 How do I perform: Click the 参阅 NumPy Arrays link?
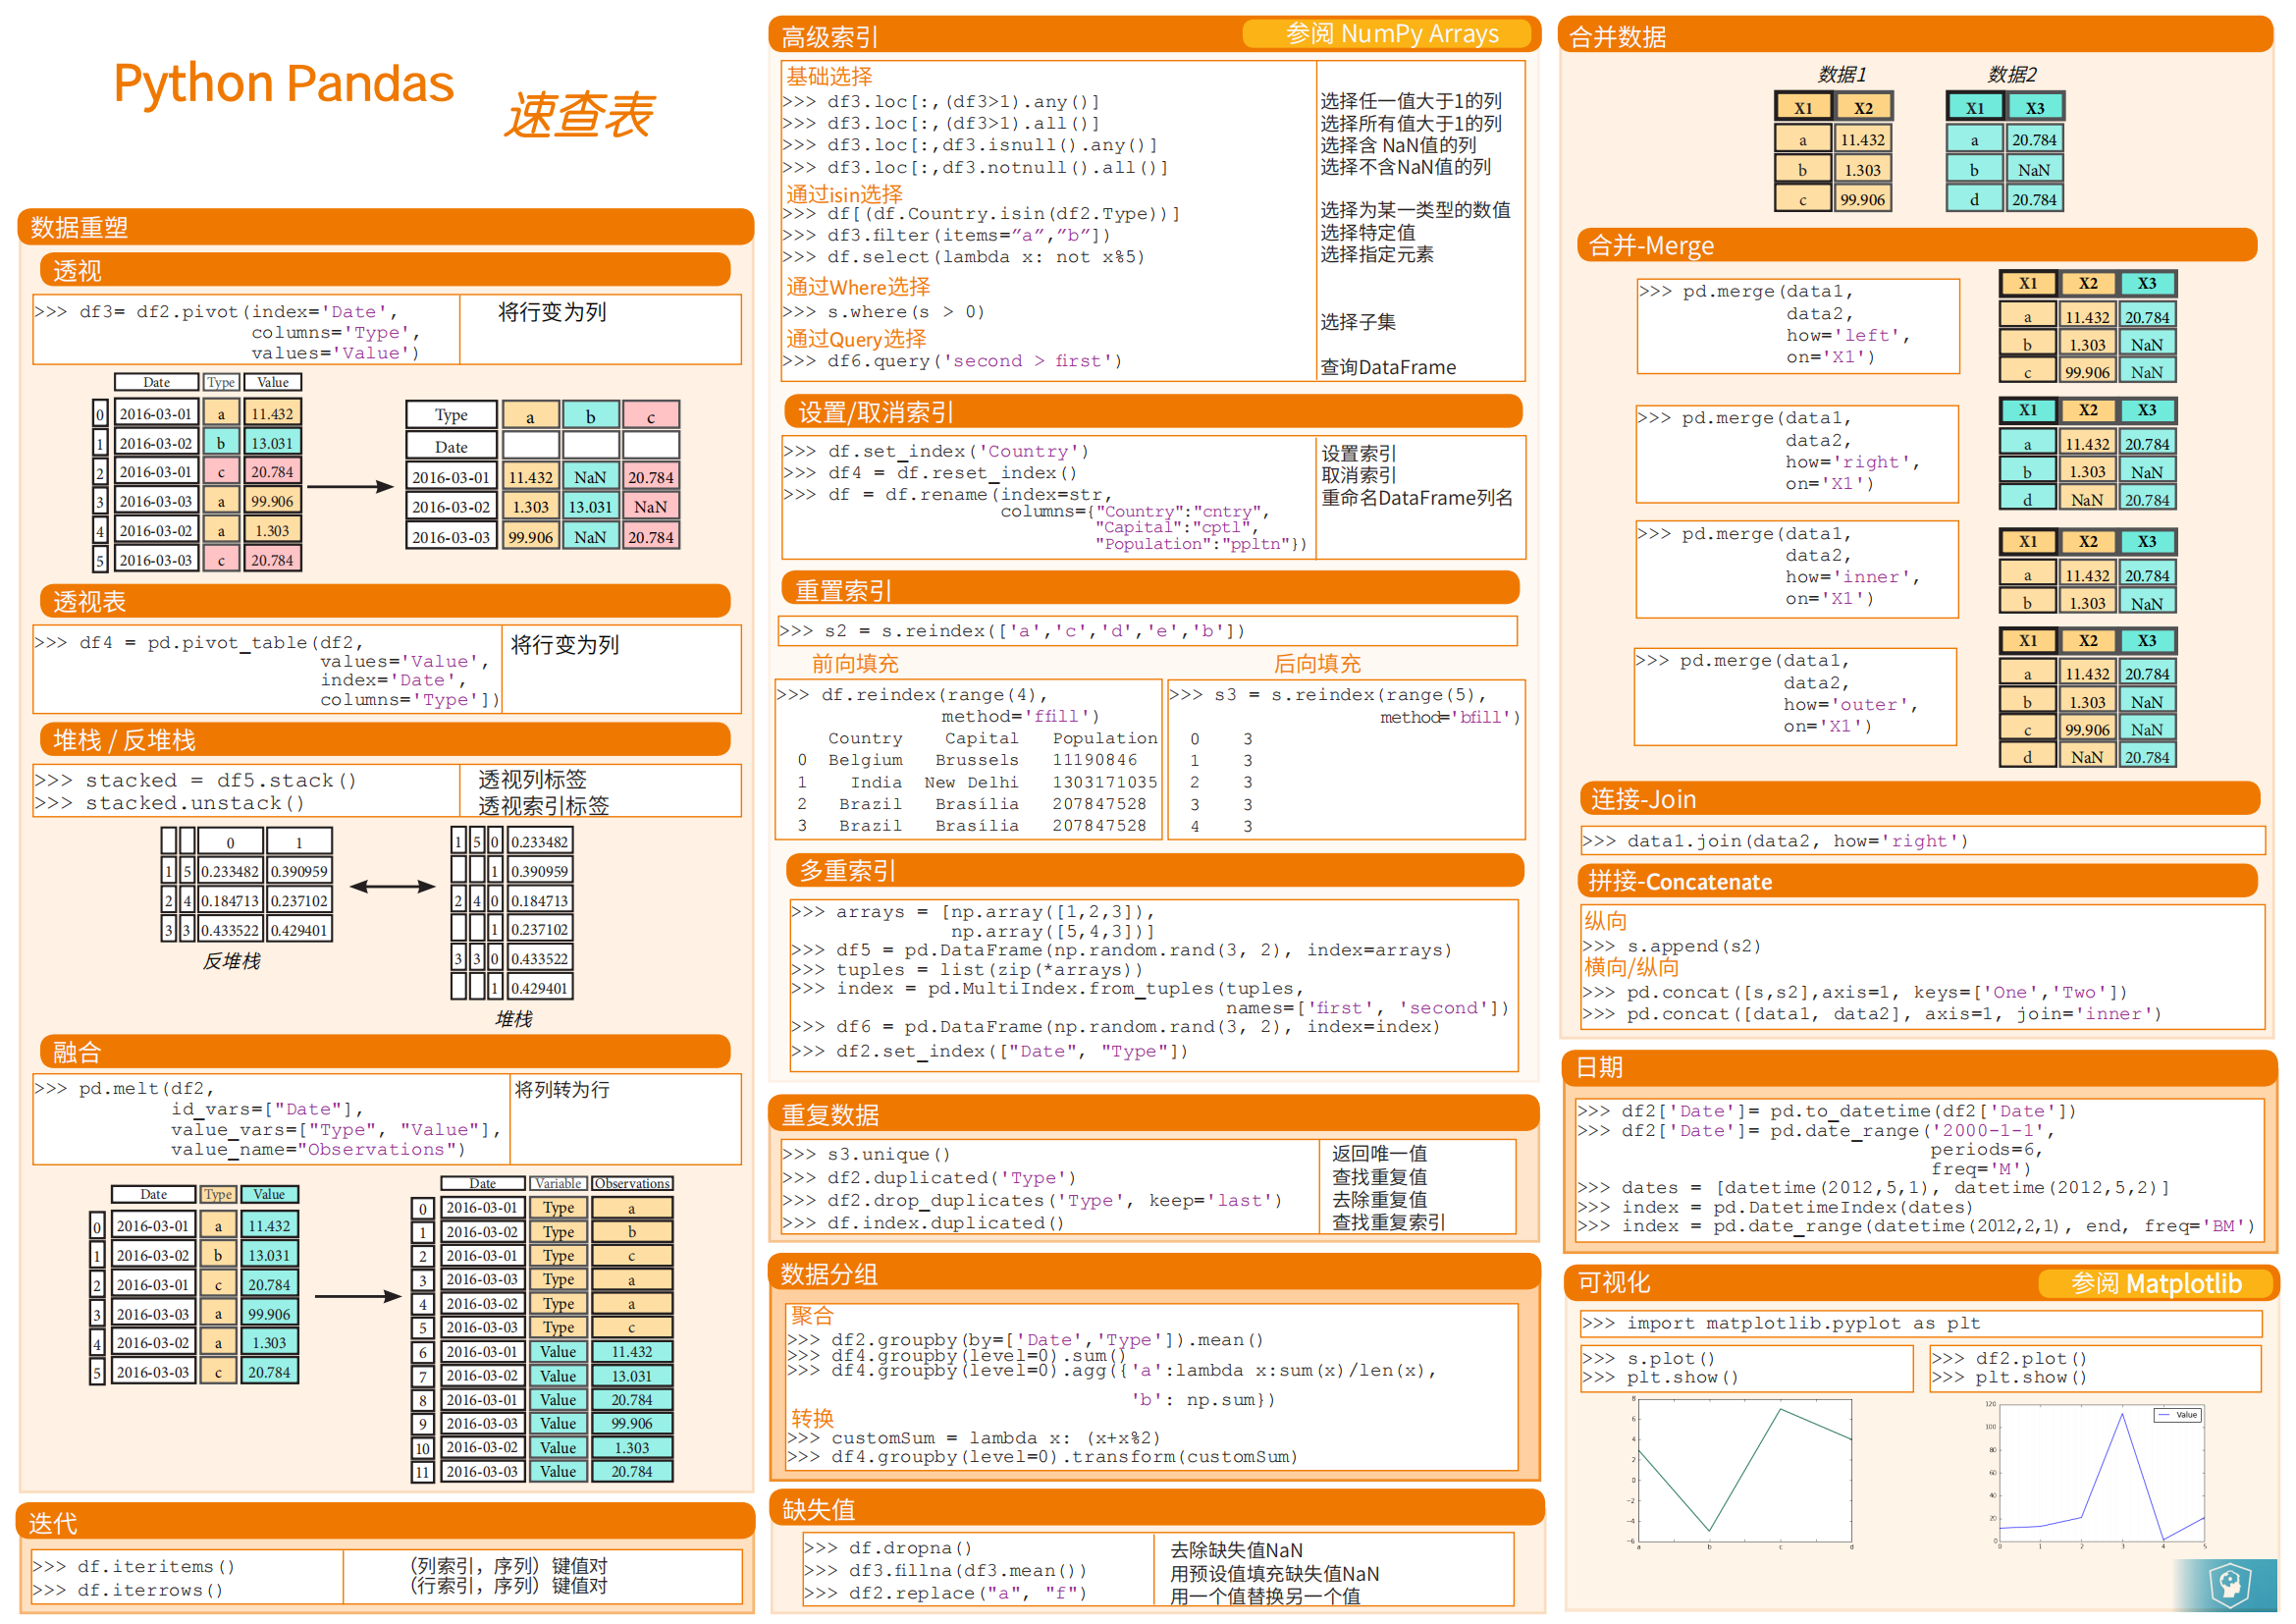1390,33
